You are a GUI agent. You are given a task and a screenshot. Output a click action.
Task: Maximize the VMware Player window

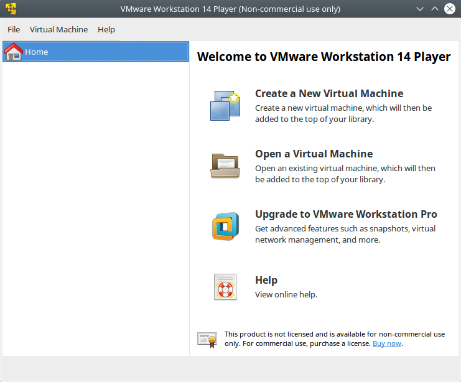434,9
